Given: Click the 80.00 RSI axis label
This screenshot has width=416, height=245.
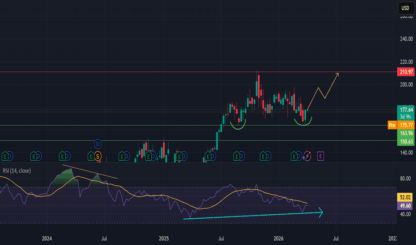Looking at the screenshot, I should (405, 179).
